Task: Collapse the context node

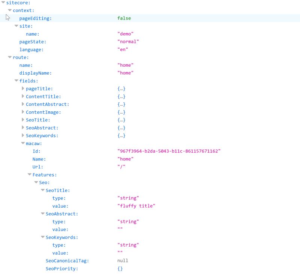Action: coord(10,10)
